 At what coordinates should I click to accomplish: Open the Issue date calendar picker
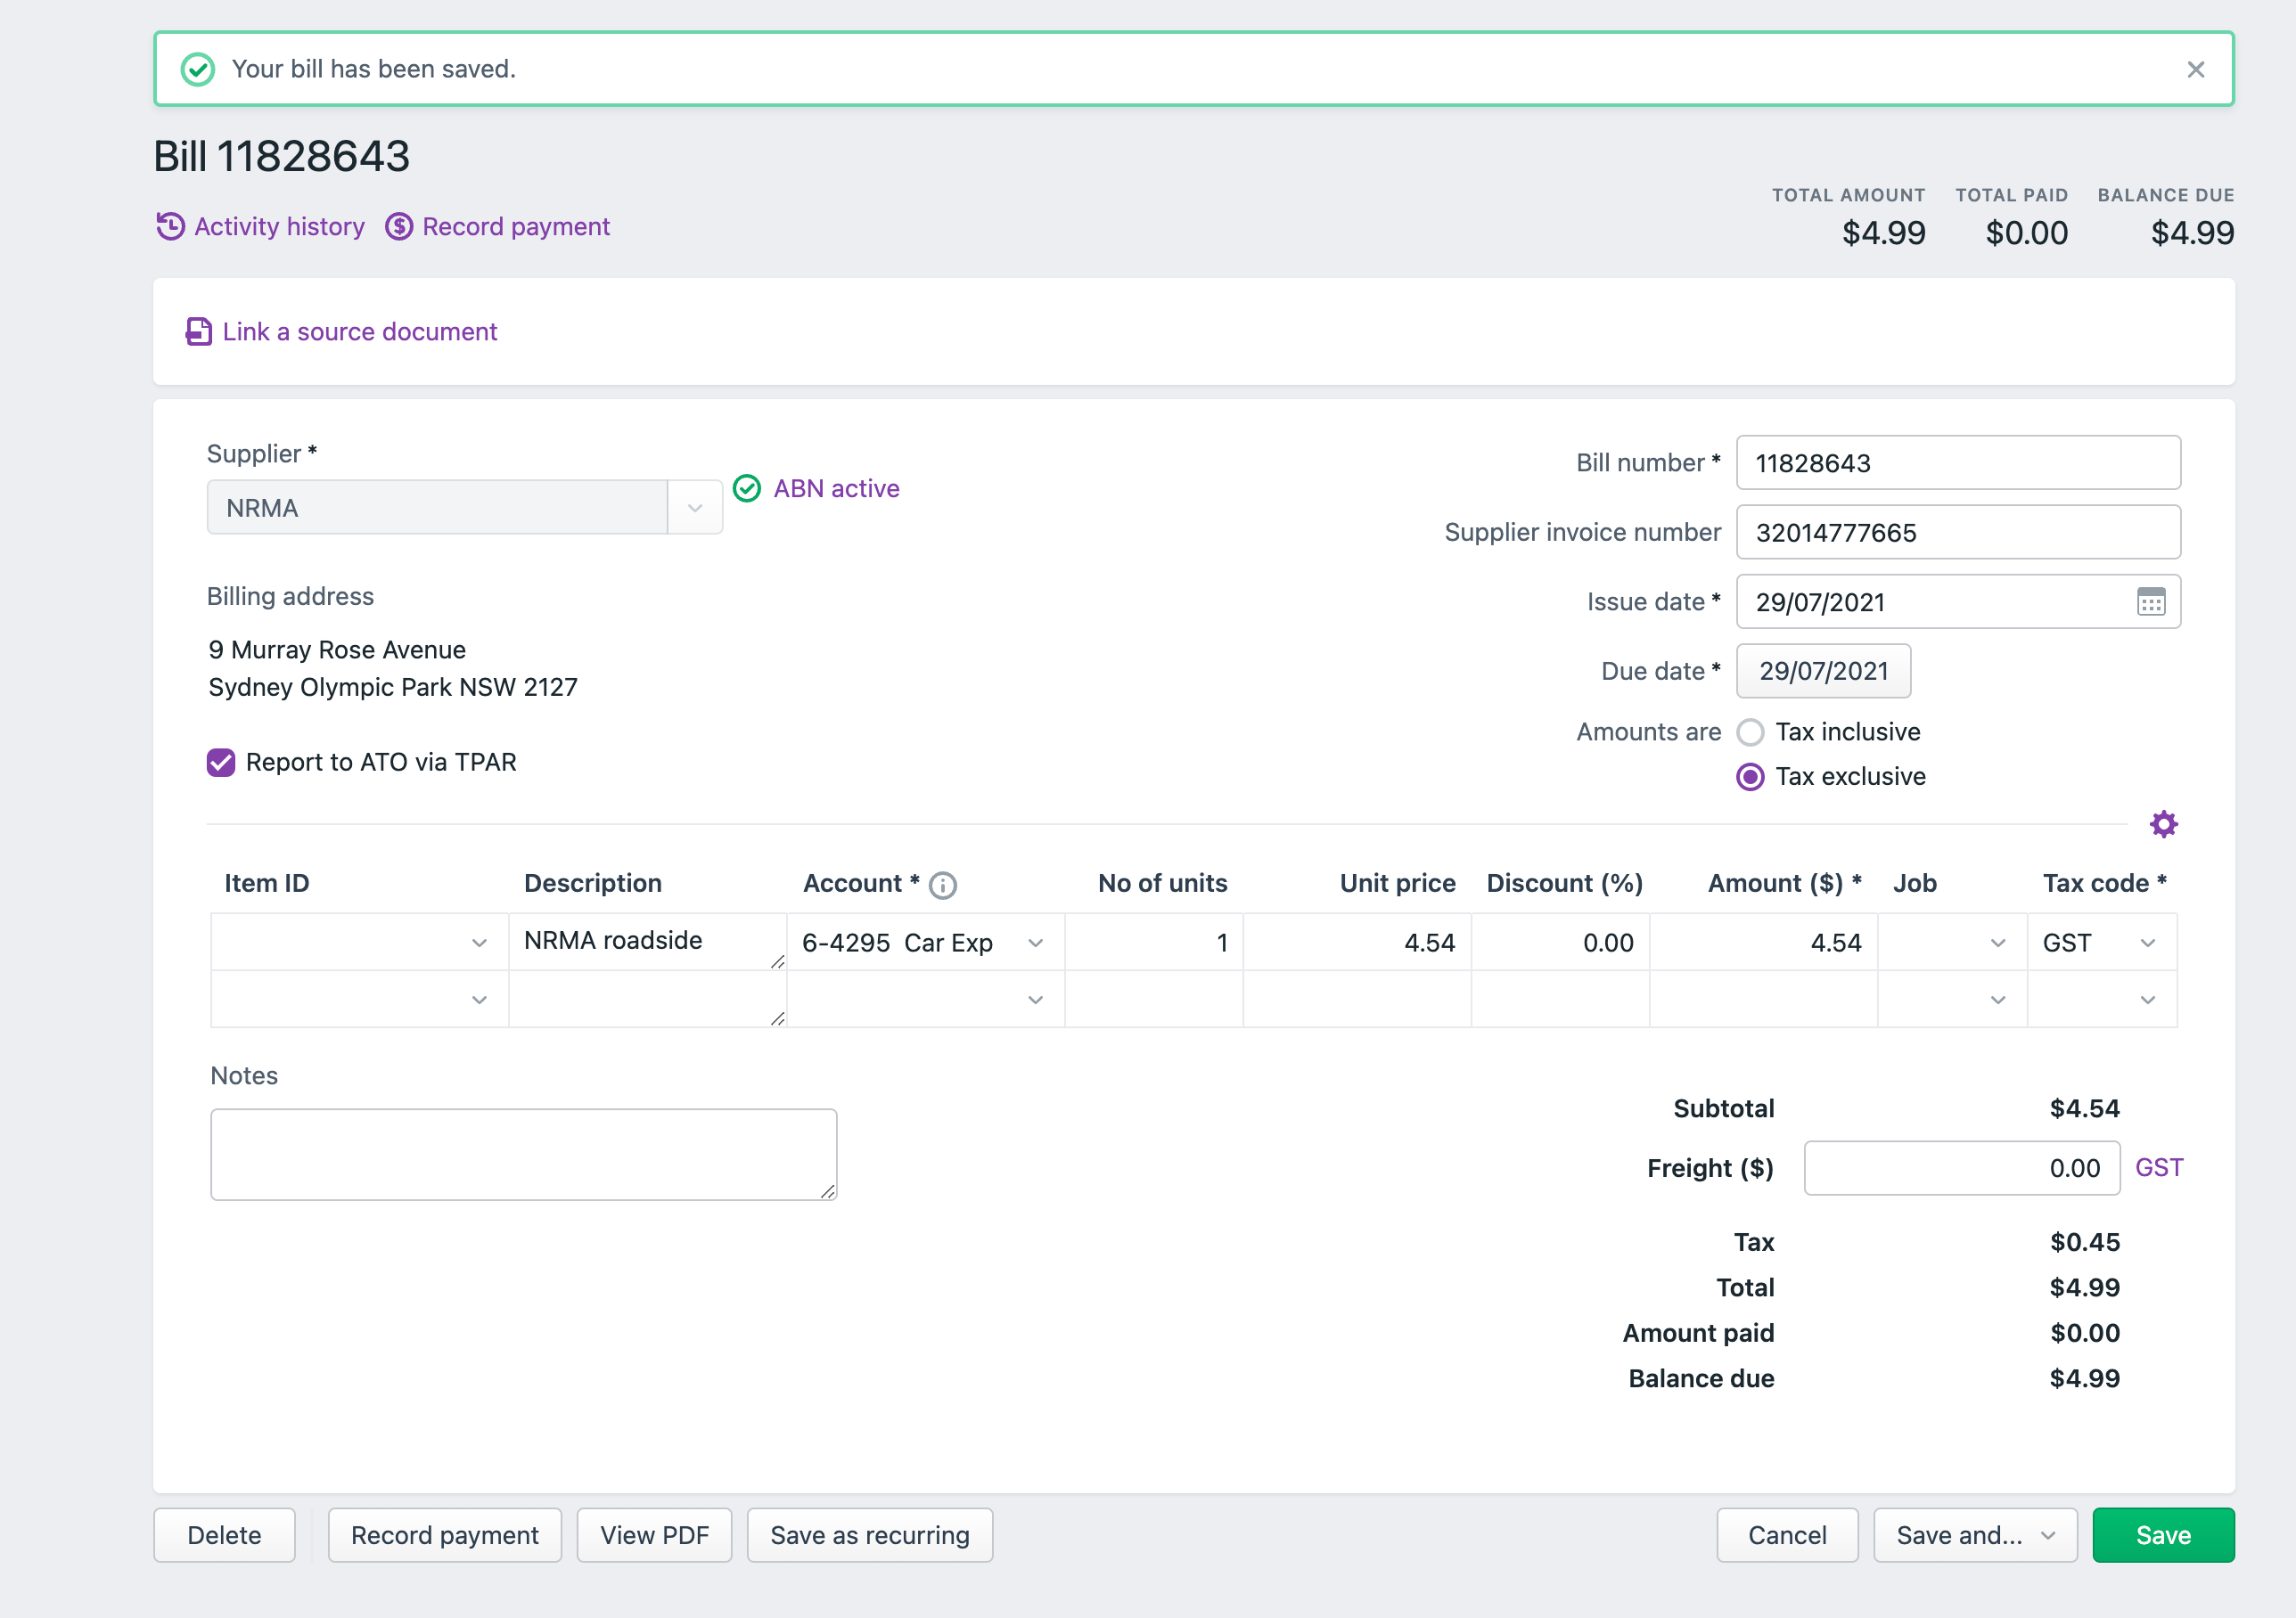click(2150, 601)
